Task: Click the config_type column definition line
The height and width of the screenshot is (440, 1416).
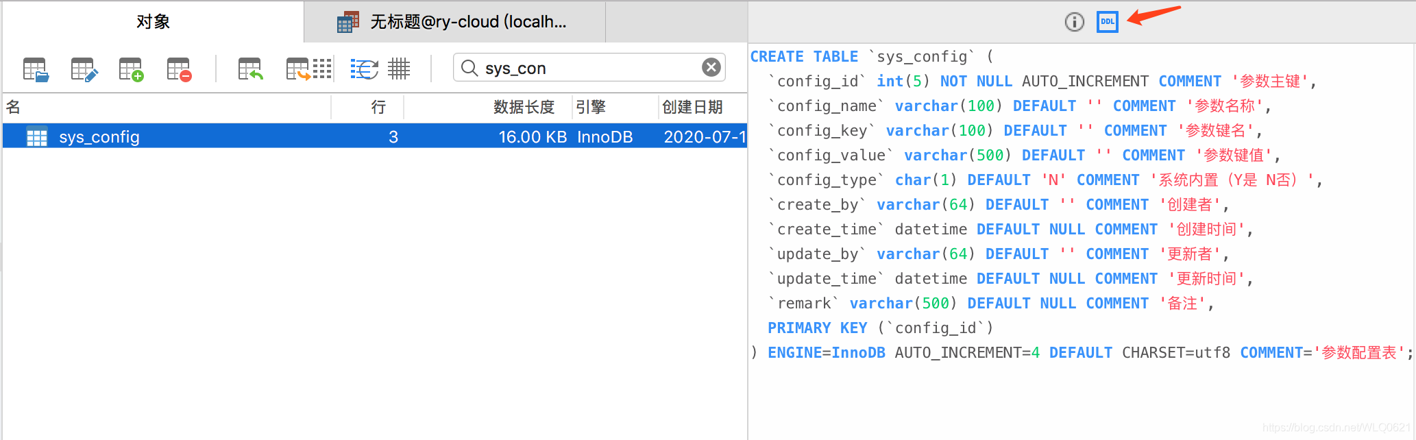Action: (x=1045, y=180)
